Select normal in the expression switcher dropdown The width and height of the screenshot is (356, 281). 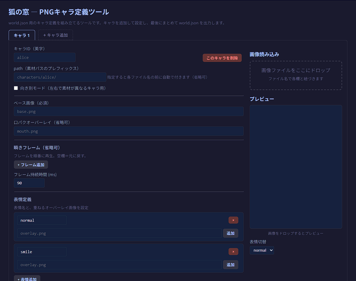pos(262,250)
